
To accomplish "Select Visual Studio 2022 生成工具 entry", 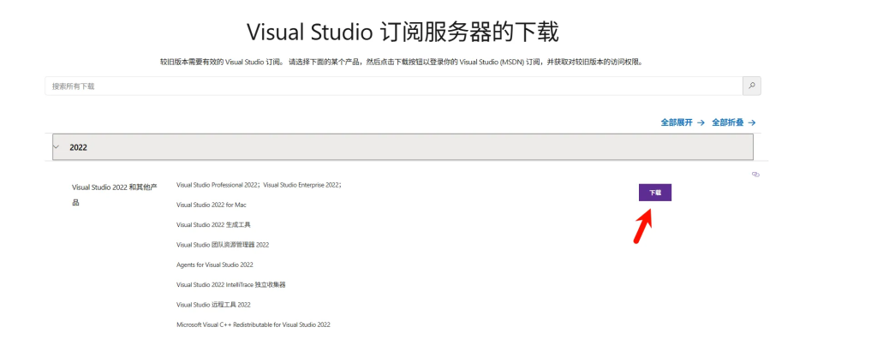I will (213, 225).
